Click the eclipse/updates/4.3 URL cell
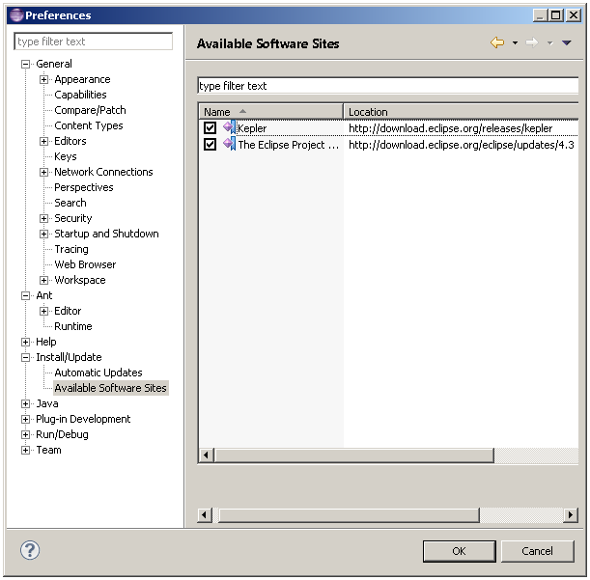The height and width of the screenshot is (580, 590). [462, 145]
